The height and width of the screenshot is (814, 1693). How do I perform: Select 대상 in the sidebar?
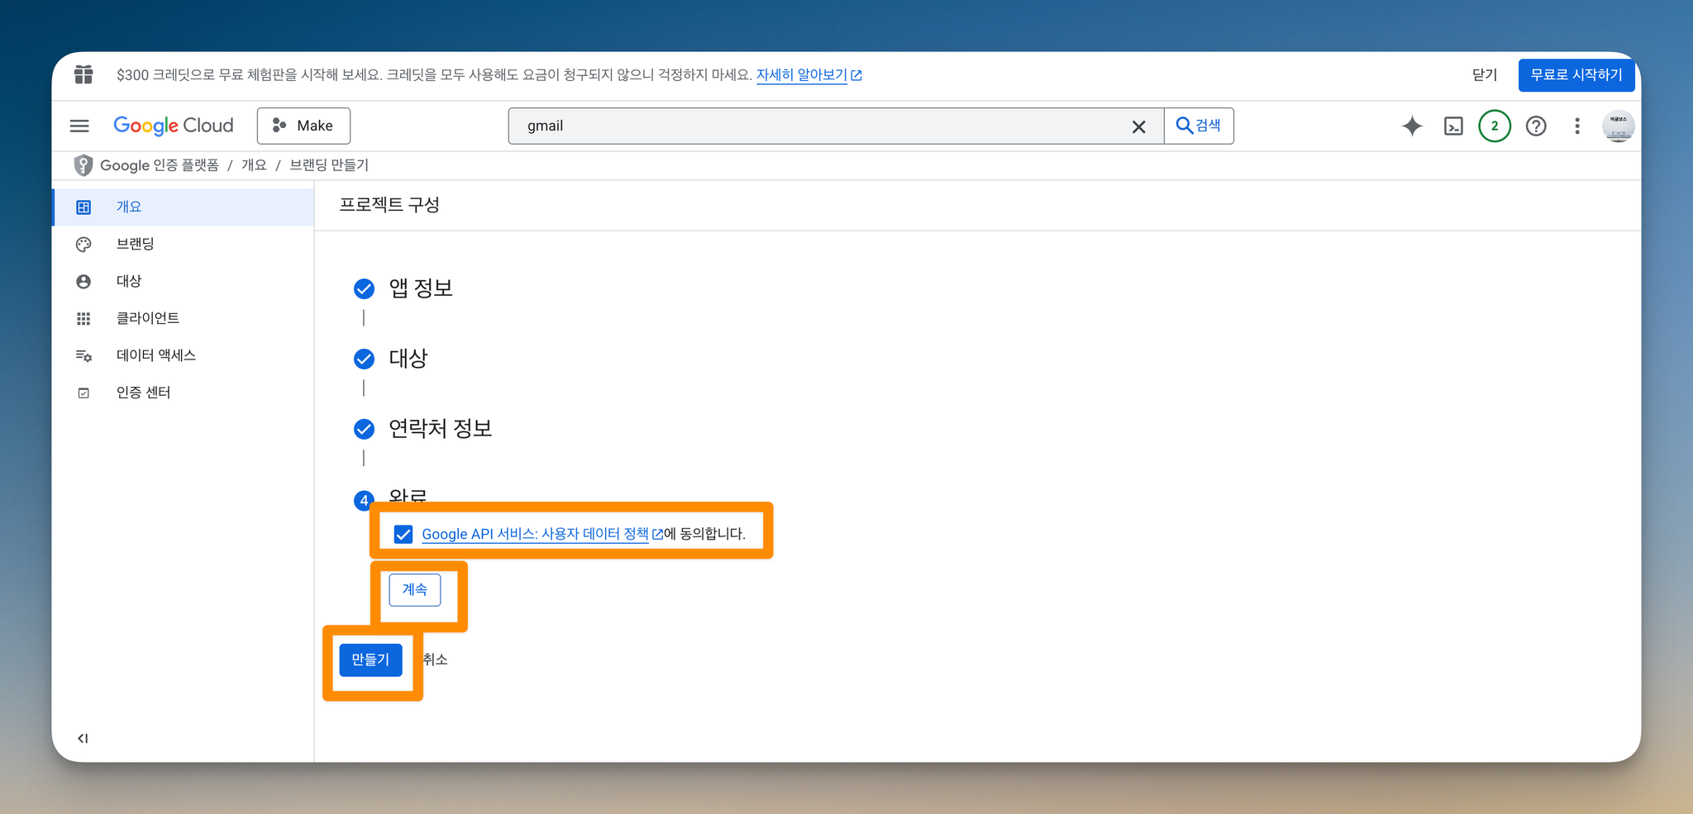coord(184,281)
